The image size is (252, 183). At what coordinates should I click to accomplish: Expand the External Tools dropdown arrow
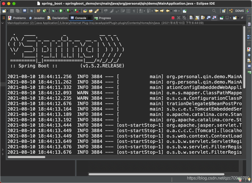coord(80,11)
